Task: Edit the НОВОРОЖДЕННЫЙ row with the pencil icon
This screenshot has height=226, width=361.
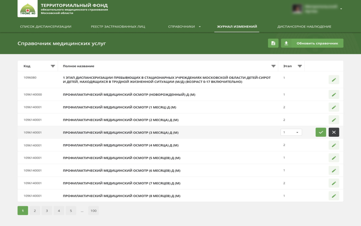Action: tap(334, 94)
